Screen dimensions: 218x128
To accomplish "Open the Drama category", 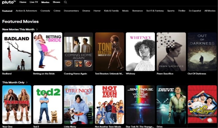I will coord(86,11).
